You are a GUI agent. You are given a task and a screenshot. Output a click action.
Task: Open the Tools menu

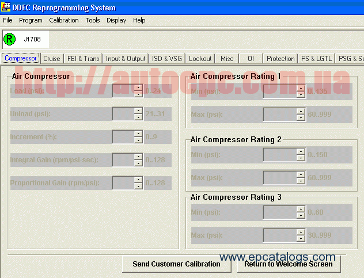[x=93, y=20]
